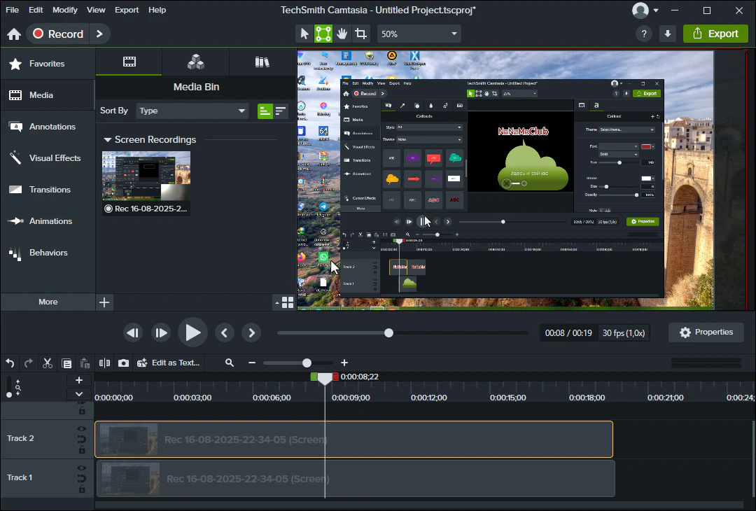Click the download arrow icon near Export
The height and width of the screenshot is (511, 756).
tap(667, 34)
